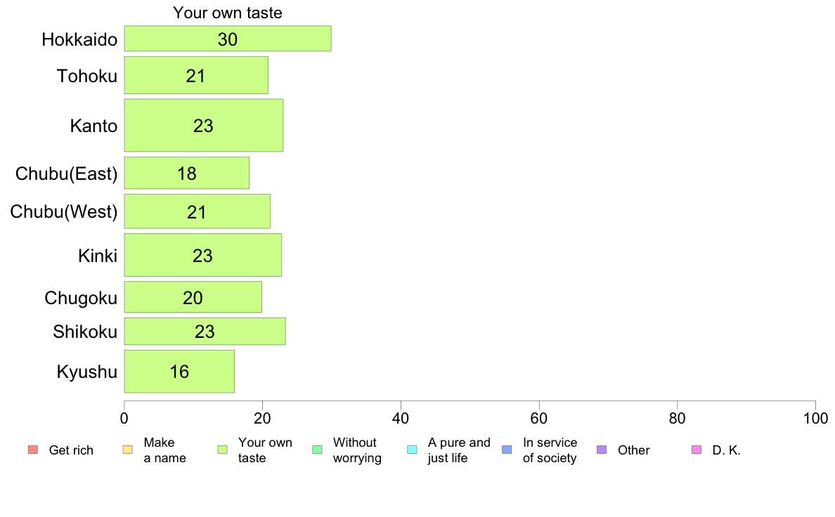
Task: Click the Chugoku bar showing 20
Action: pyautogui.click(x=193, y=298)
